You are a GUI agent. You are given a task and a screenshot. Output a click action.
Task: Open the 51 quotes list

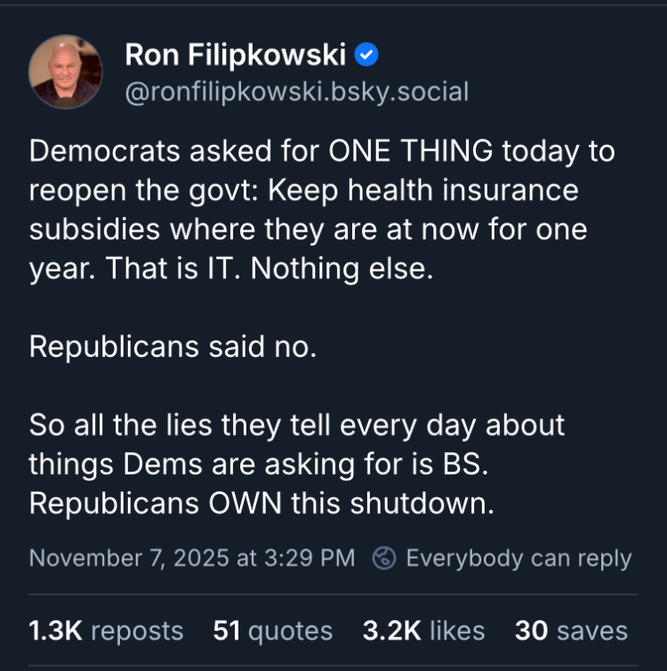point(272,631)
